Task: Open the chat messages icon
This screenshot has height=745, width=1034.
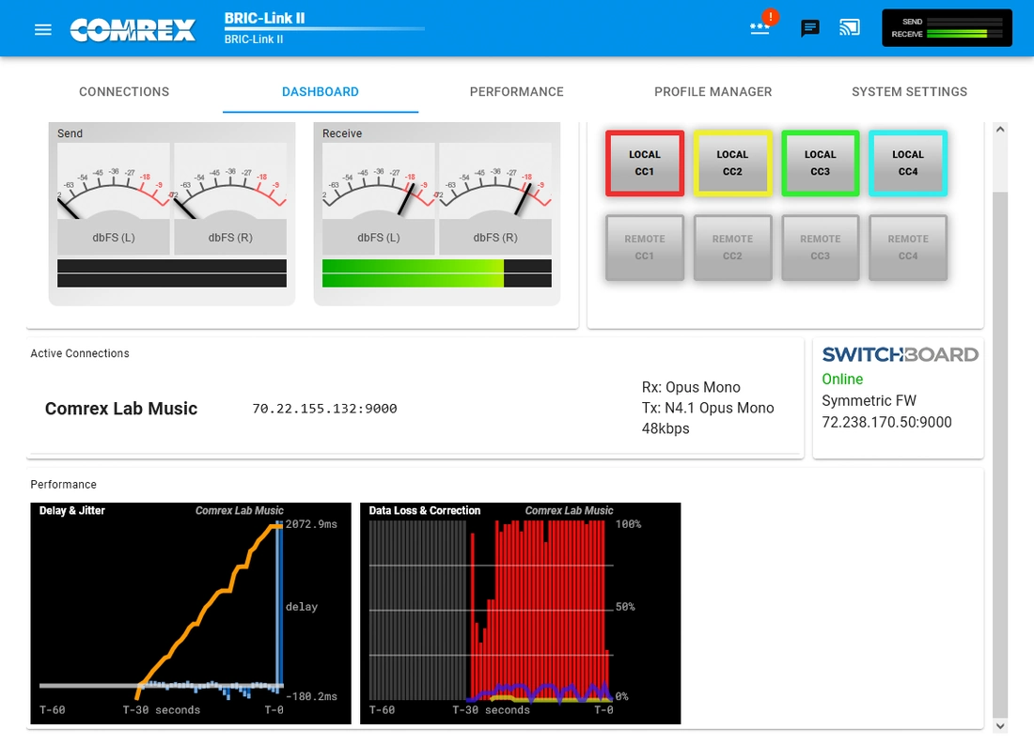Action: [809, 28]
